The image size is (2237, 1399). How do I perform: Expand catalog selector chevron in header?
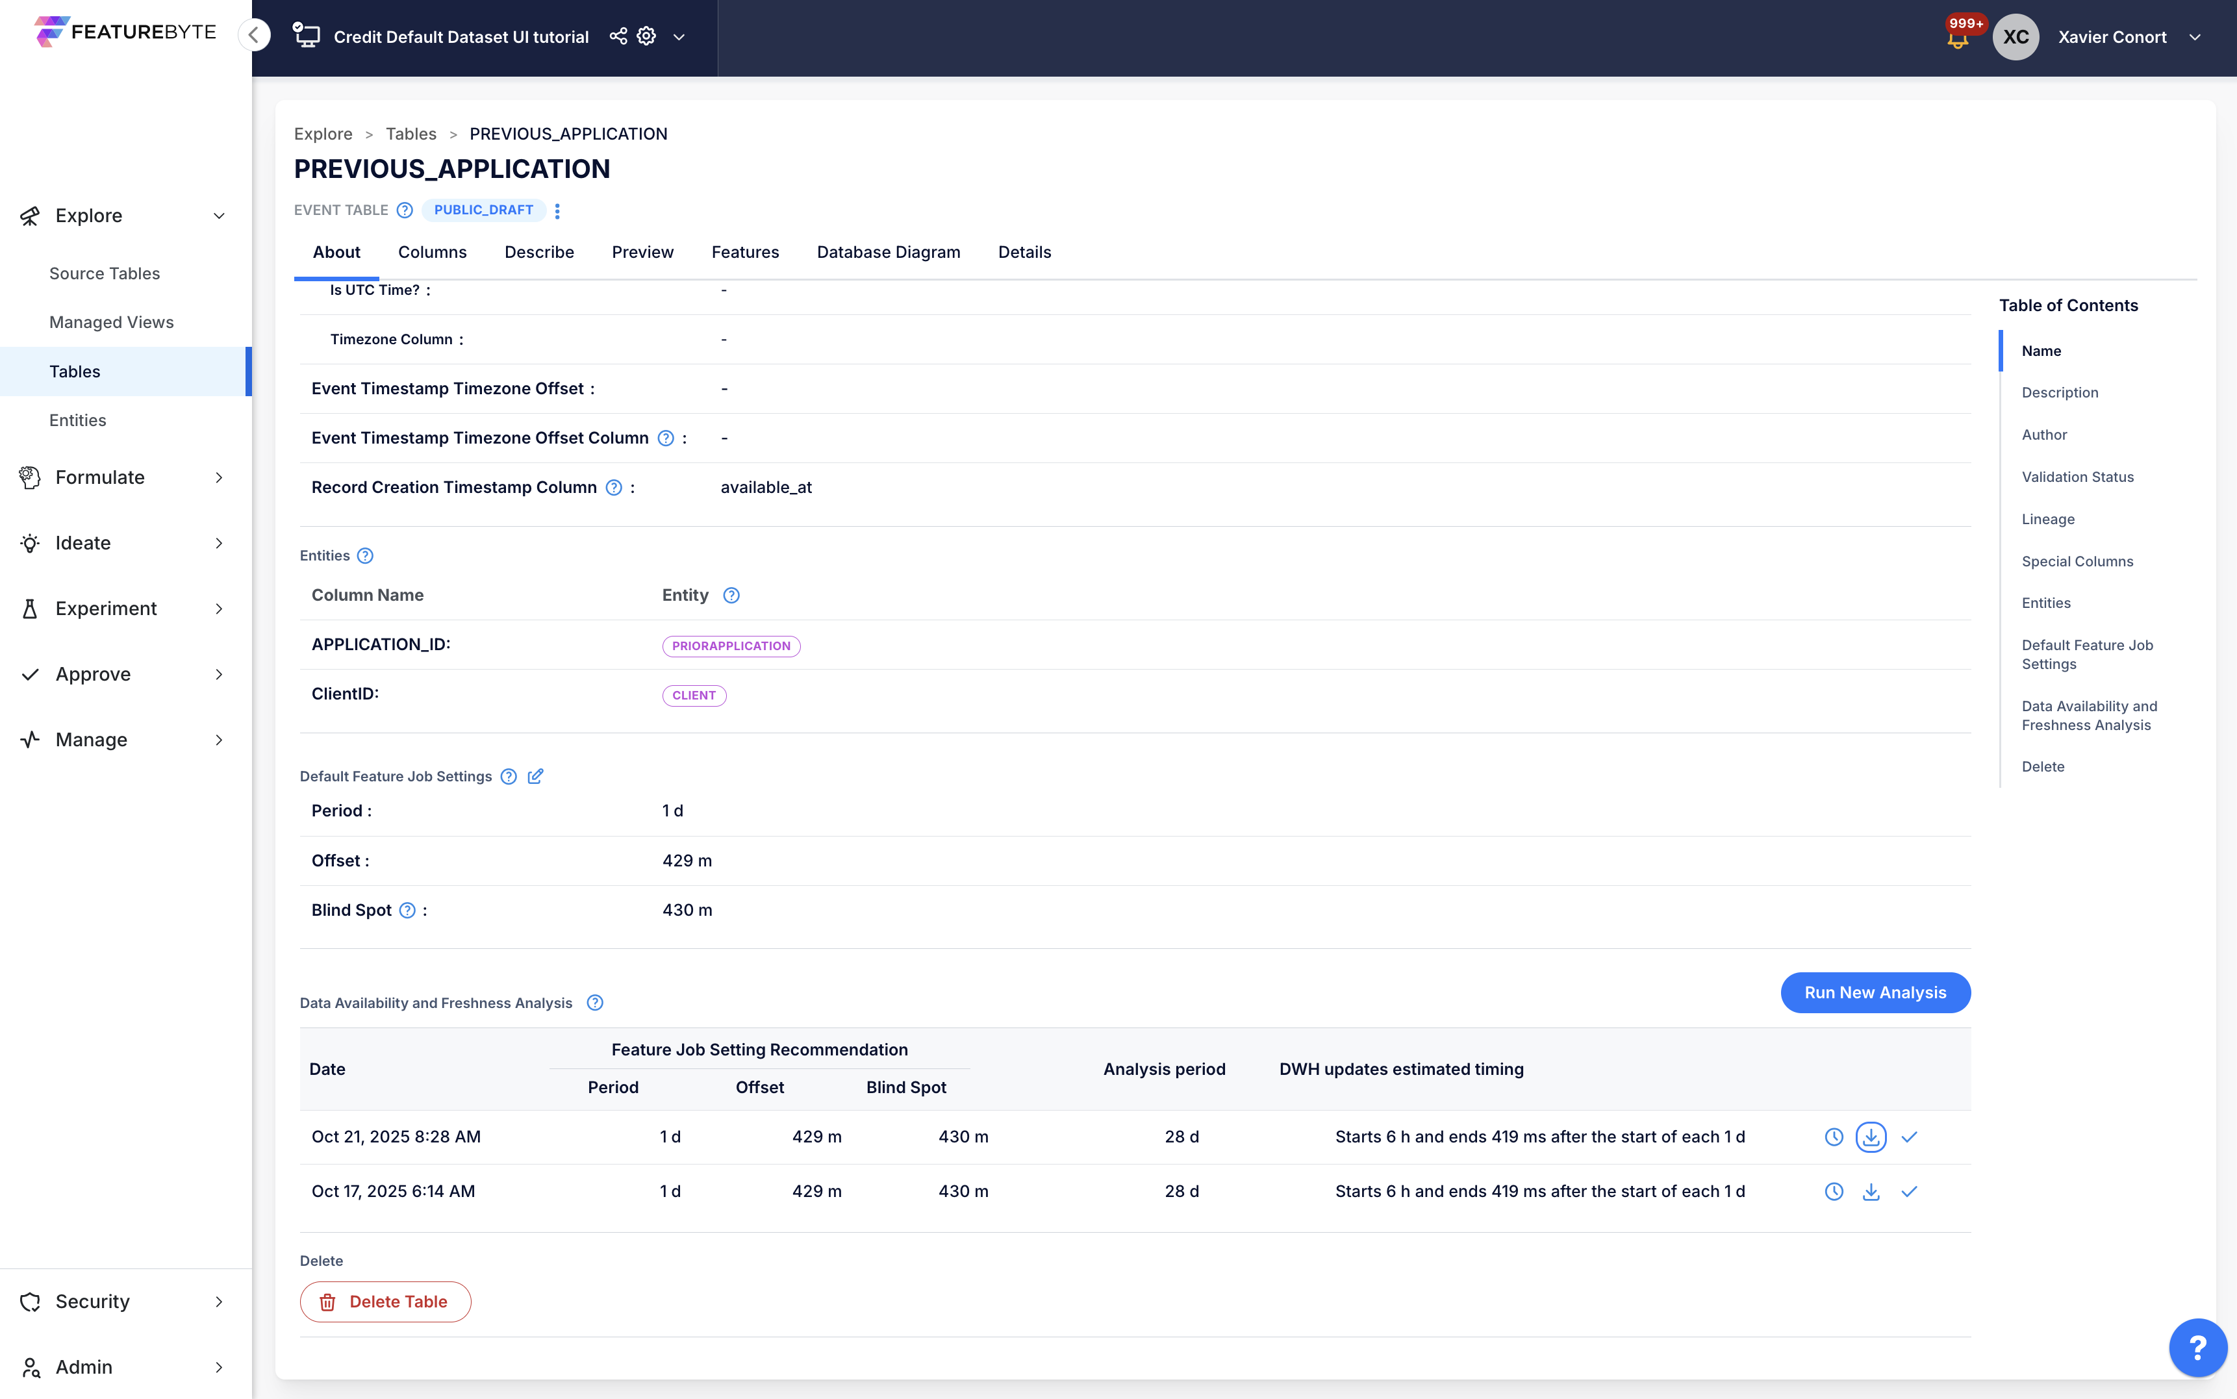click(x=679, y=37)
